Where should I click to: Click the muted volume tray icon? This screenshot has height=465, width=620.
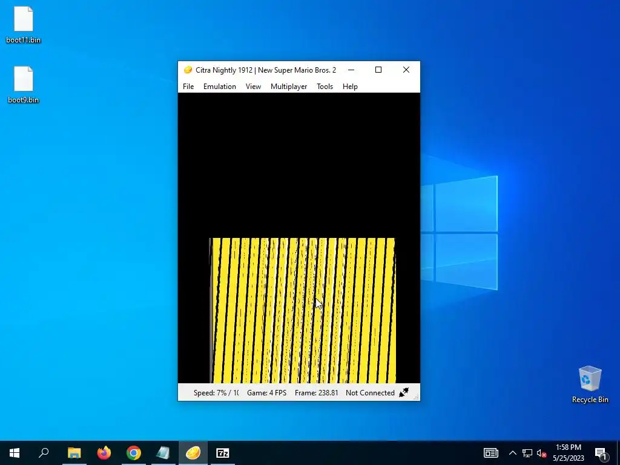click(x=541, y=453)
